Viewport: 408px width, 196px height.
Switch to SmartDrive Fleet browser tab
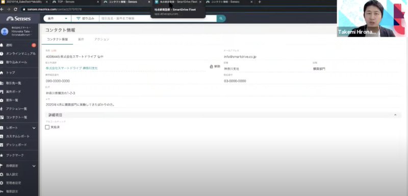178,2
